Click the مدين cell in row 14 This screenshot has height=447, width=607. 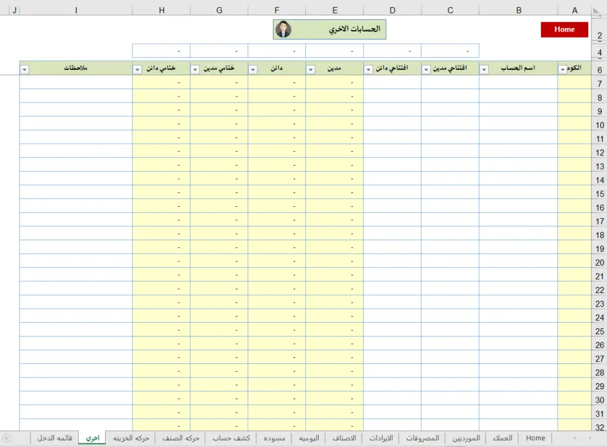coord(334,179)
